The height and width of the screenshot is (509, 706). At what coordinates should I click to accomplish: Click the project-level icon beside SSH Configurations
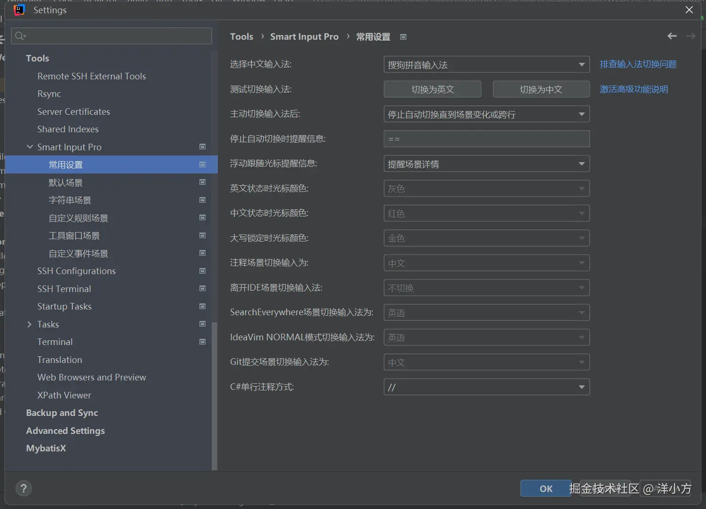[x=202, y=271]
